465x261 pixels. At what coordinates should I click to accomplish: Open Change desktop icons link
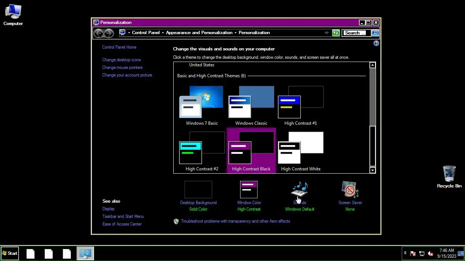[x=121, y=60]
